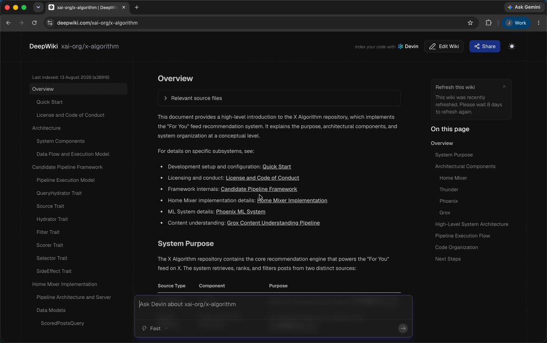Click the Devin logo link
This screenshot has height=343, width=547.
tap(408, 46)
